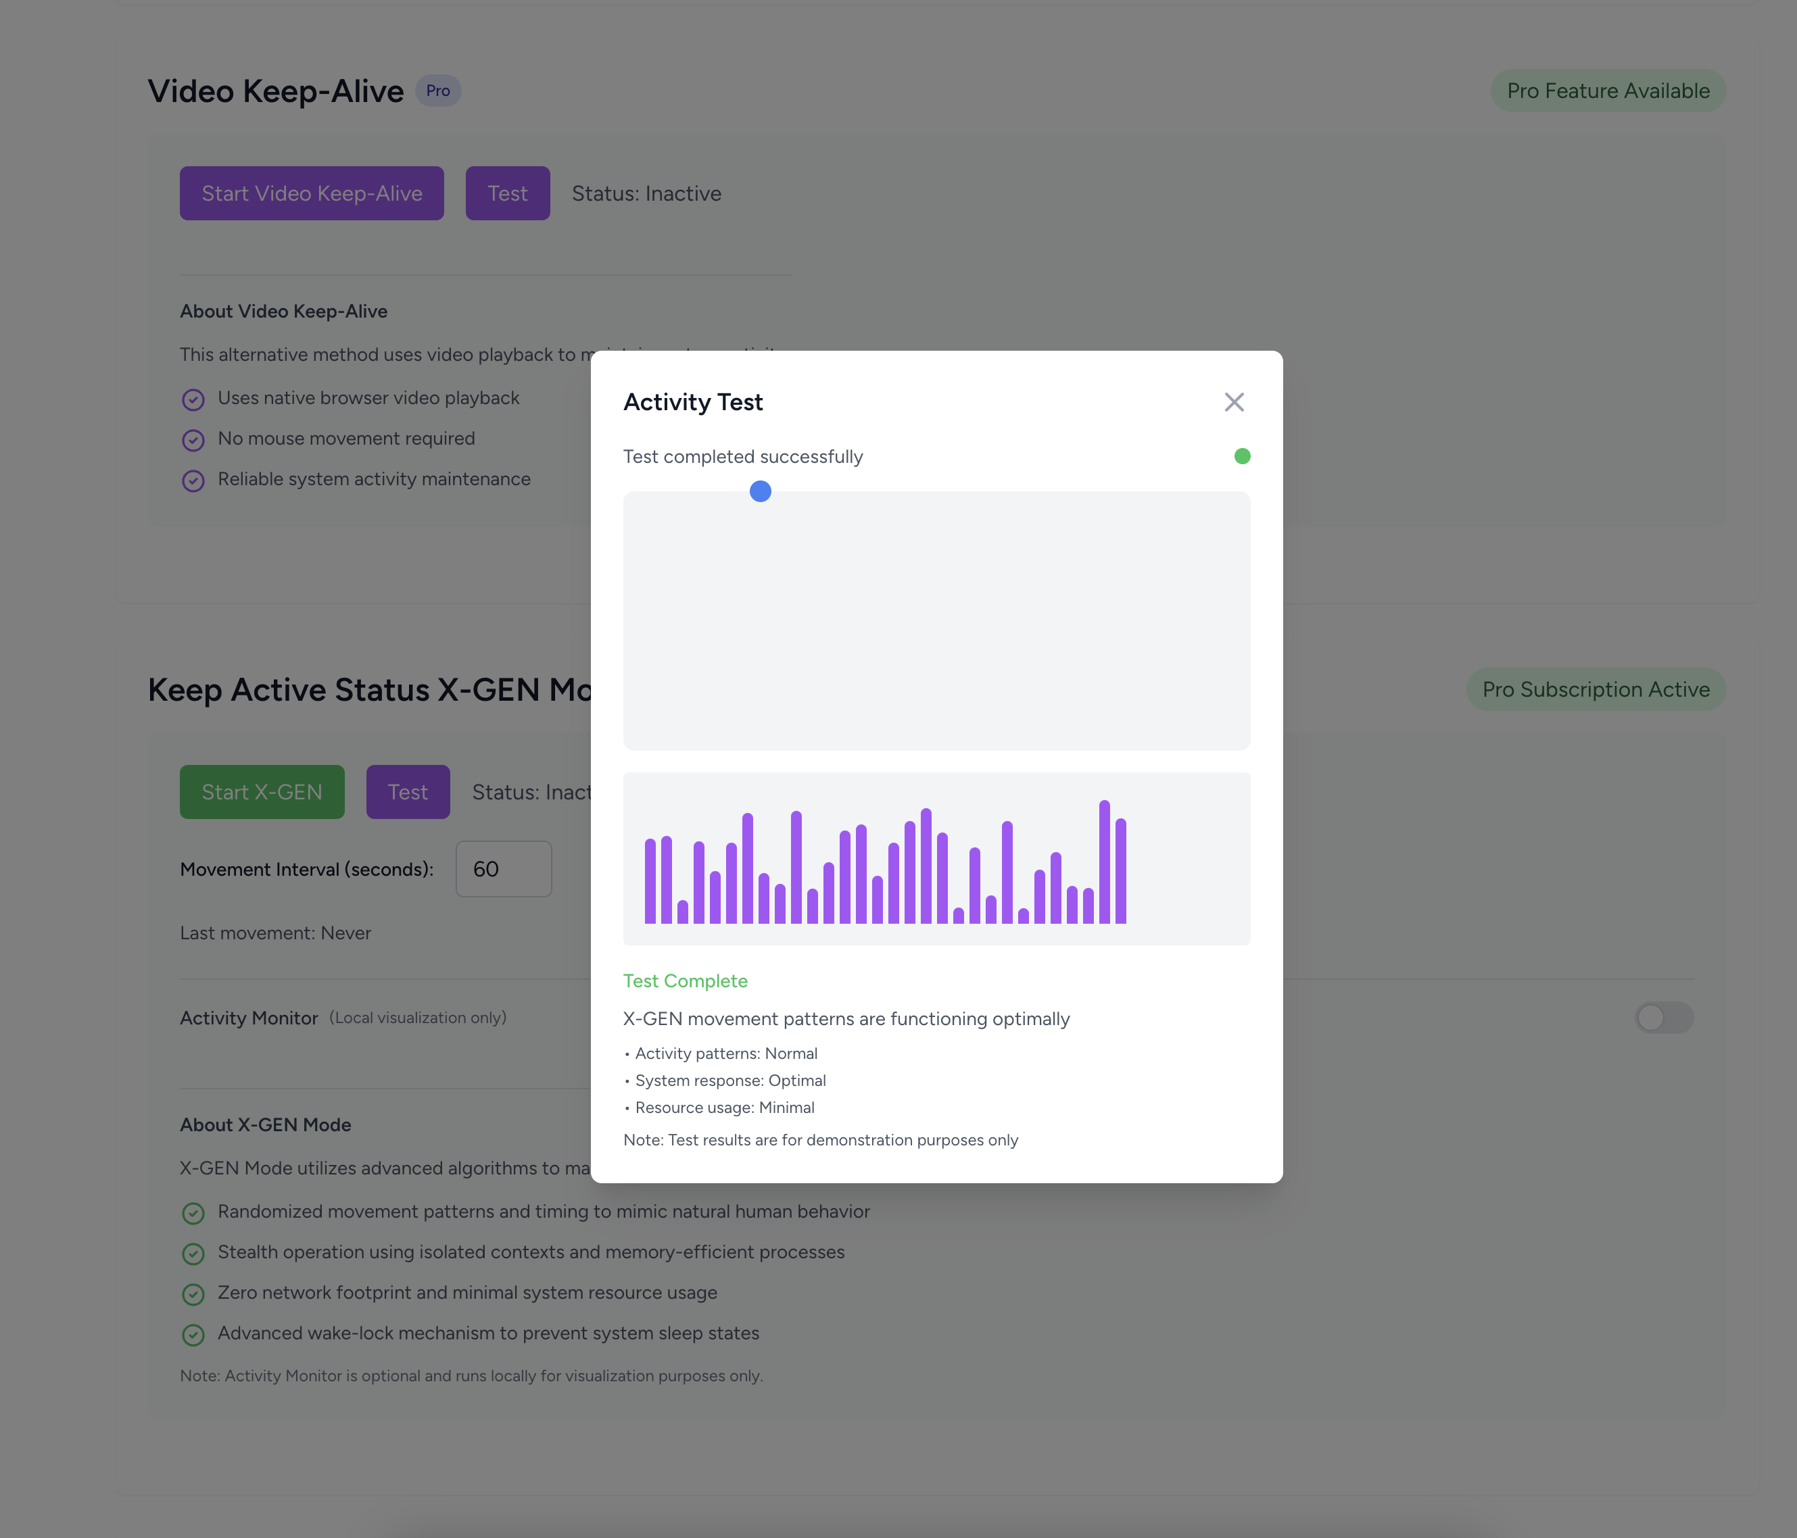
Task: Click the Start X-GEN button
Action: tap(262, 791)
